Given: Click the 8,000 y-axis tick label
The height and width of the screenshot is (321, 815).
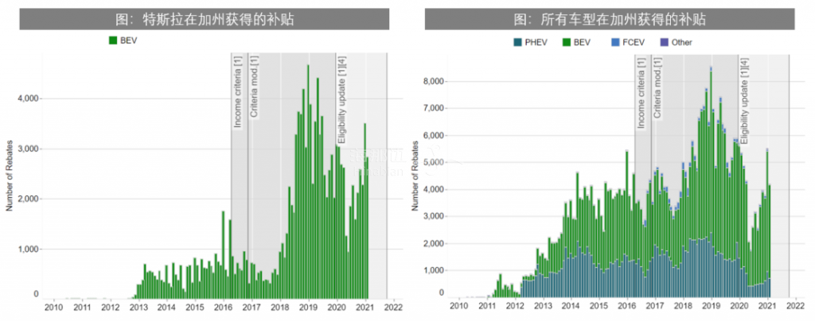Looking at the screenshot, I should [x=435, y=81].
